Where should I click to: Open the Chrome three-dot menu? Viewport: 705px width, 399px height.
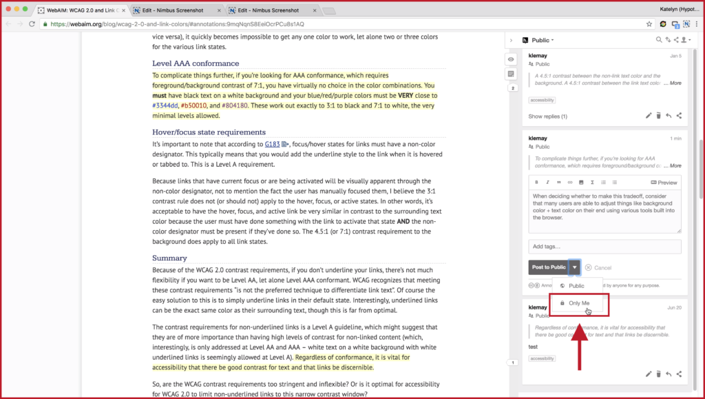pyautogui.click(x=697, y=24)
